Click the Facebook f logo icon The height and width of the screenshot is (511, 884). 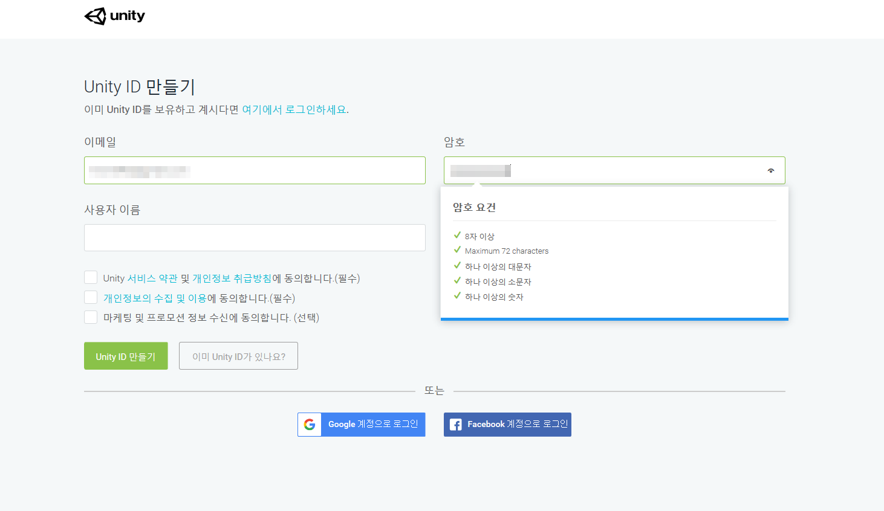pyautogui.click(x=456, y=425)
